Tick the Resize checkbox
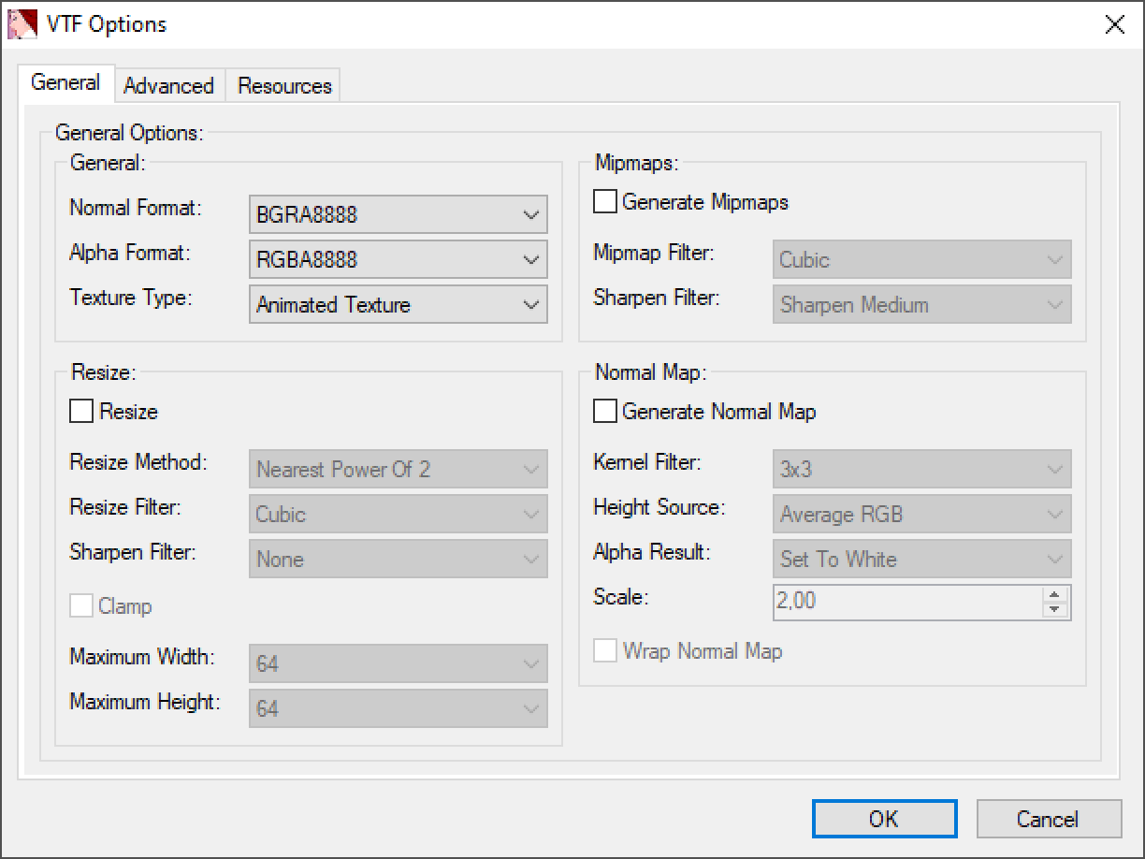 pyautogui.click(x=82, y=412)
